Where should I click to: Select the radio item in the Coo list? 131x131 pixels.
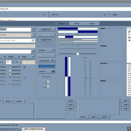click(x=129, y=40)
